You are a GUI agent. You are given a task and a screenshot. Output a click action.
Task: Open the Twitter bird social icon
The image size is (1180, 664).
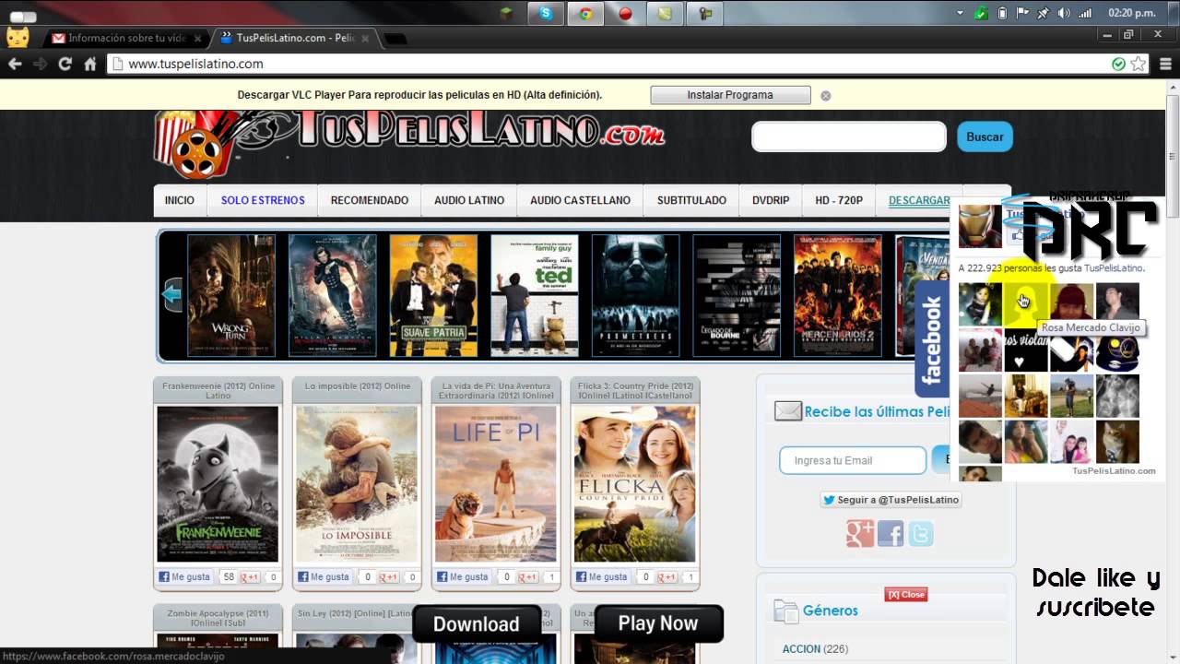pyautogui.click(x=921, y=533)
